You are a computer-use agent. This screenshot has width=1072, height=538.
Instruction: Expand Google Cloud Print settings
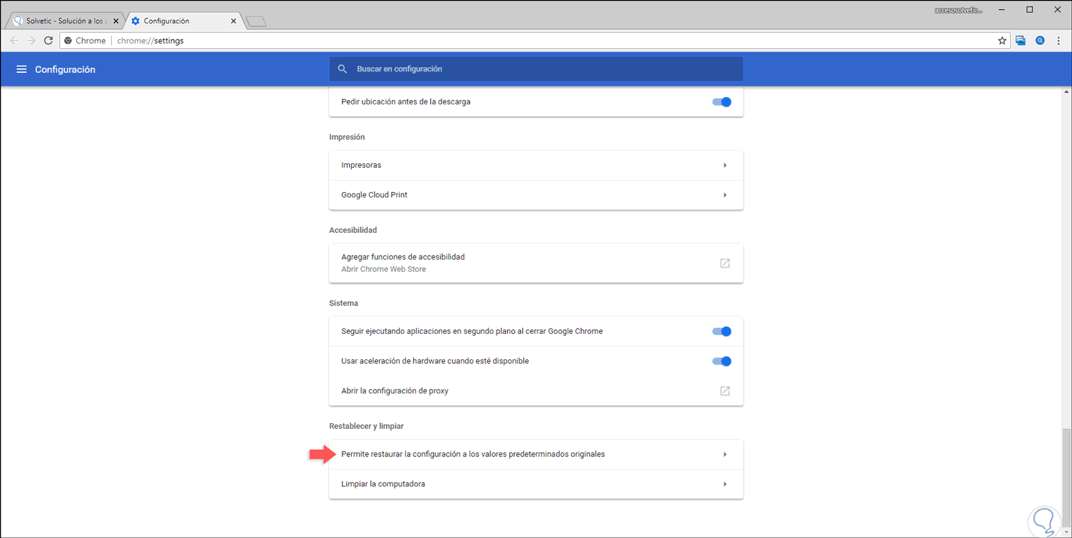536,195
